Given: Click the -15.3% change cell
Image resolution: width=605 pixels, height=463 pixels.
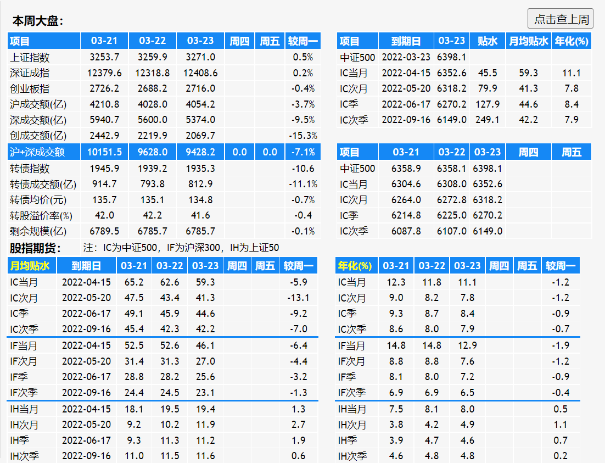Looking at the screenshot, I should tap(303, 136).
